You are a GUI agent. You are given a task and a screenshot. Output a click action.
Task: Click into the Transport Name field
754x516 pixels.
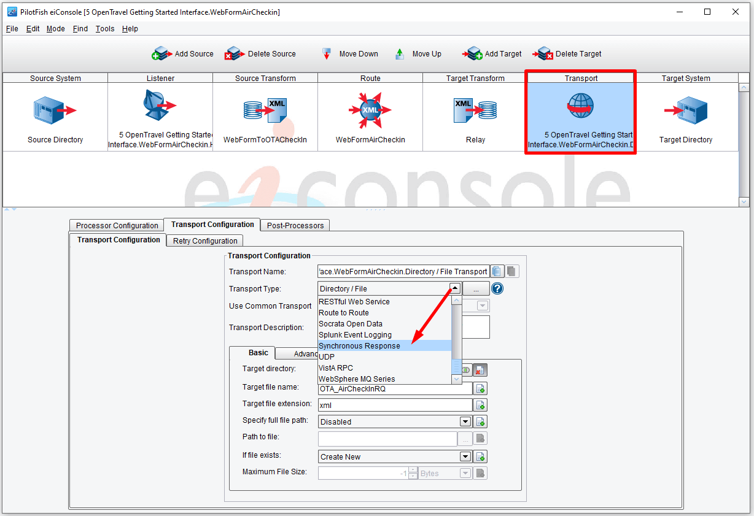pos(403,271)
